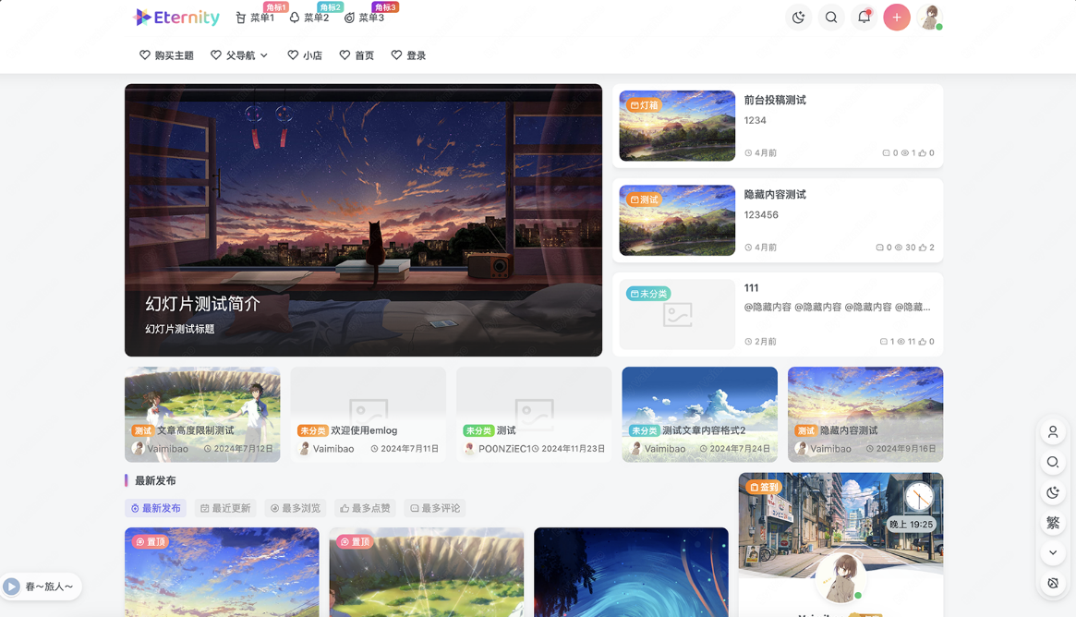Switch to Traditional Chinese via the 繁 toggle
The height and width of the screenshot is (617, 1076).
pos(1053,523)
